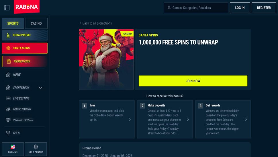Open Help Centre via the headset icon

click(36, 147)
